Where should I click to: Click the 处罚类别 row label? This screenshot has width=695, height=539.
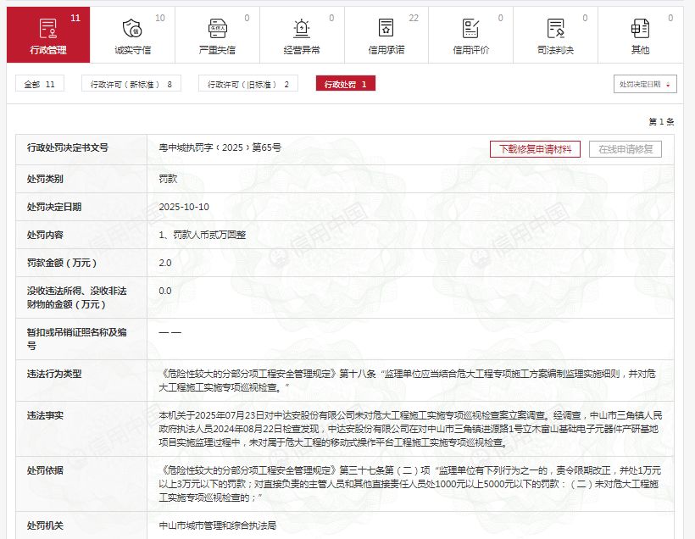pyautogui.click(x=45, y=179)
